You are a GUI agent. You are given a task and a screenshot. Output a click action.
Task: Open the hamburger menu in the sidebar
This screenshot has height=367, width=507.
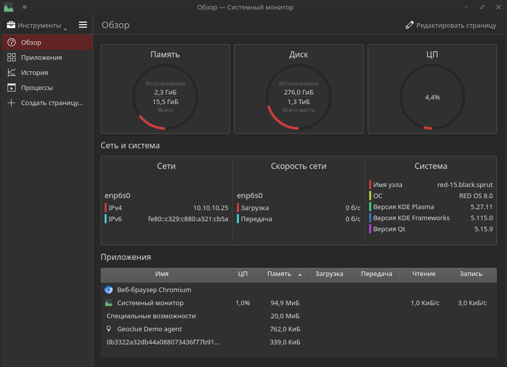click(x=83, y=25)
